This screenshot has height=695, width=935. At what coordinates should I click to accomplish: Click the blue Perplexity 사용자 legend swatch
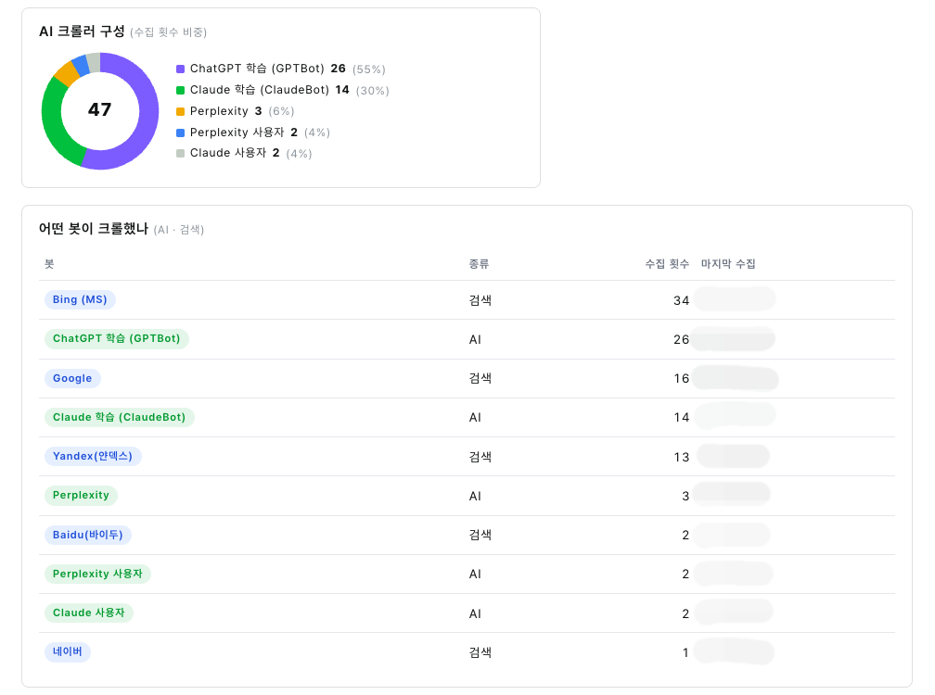click(x=180, y=133)
